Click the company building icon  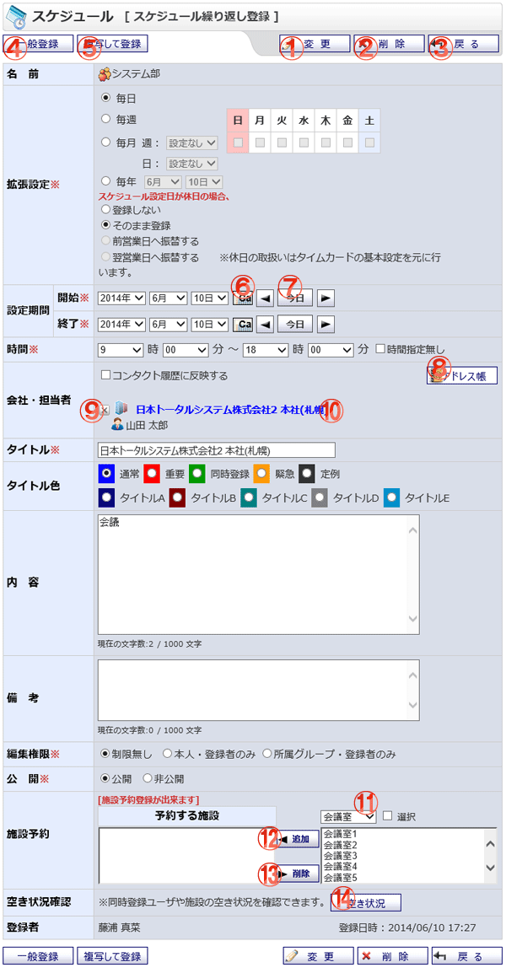point(121,409)
